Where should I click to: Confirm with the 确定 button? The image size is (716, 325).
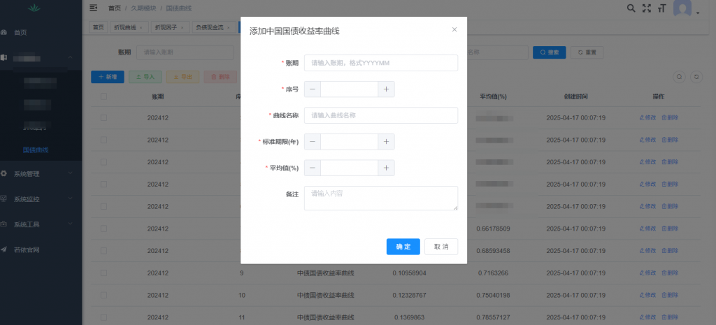point(403,247)
